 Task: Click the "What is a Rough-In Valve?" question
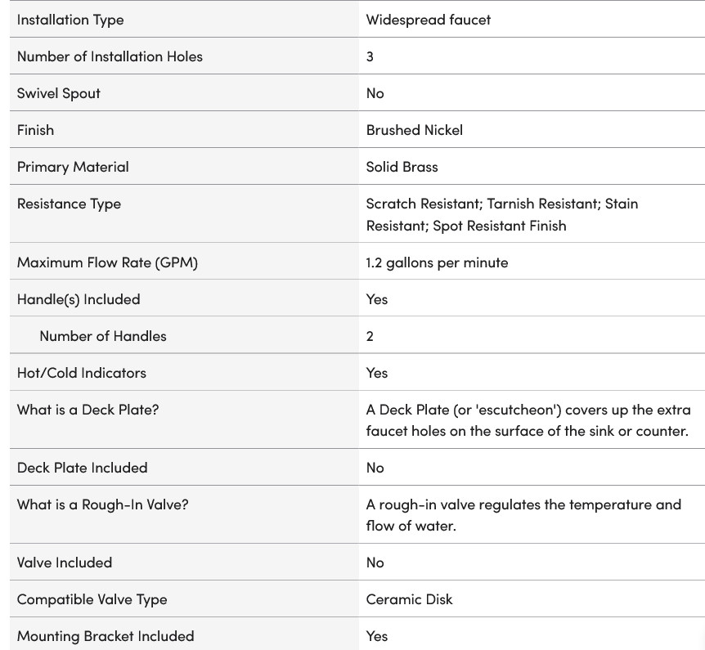click(x=102, y=504)
